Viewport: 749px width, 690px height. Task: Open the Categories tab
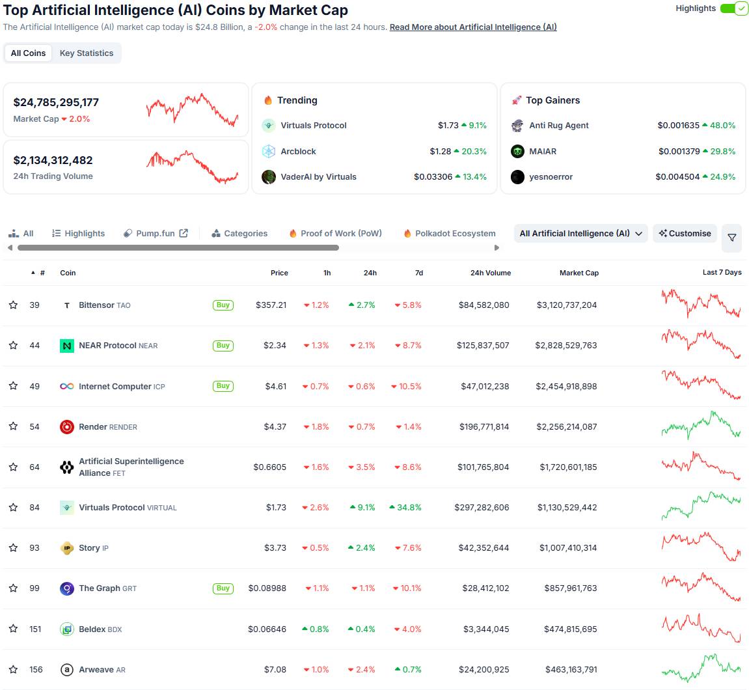[239, 234]
